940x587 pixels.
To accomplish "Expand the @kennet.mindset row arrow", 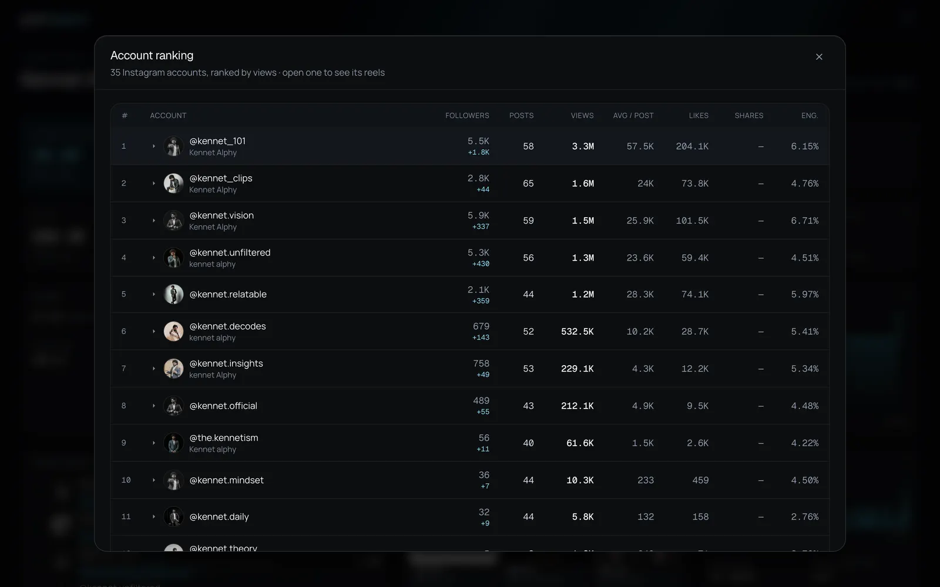I will pyautogui.click(x=154, y=480).
